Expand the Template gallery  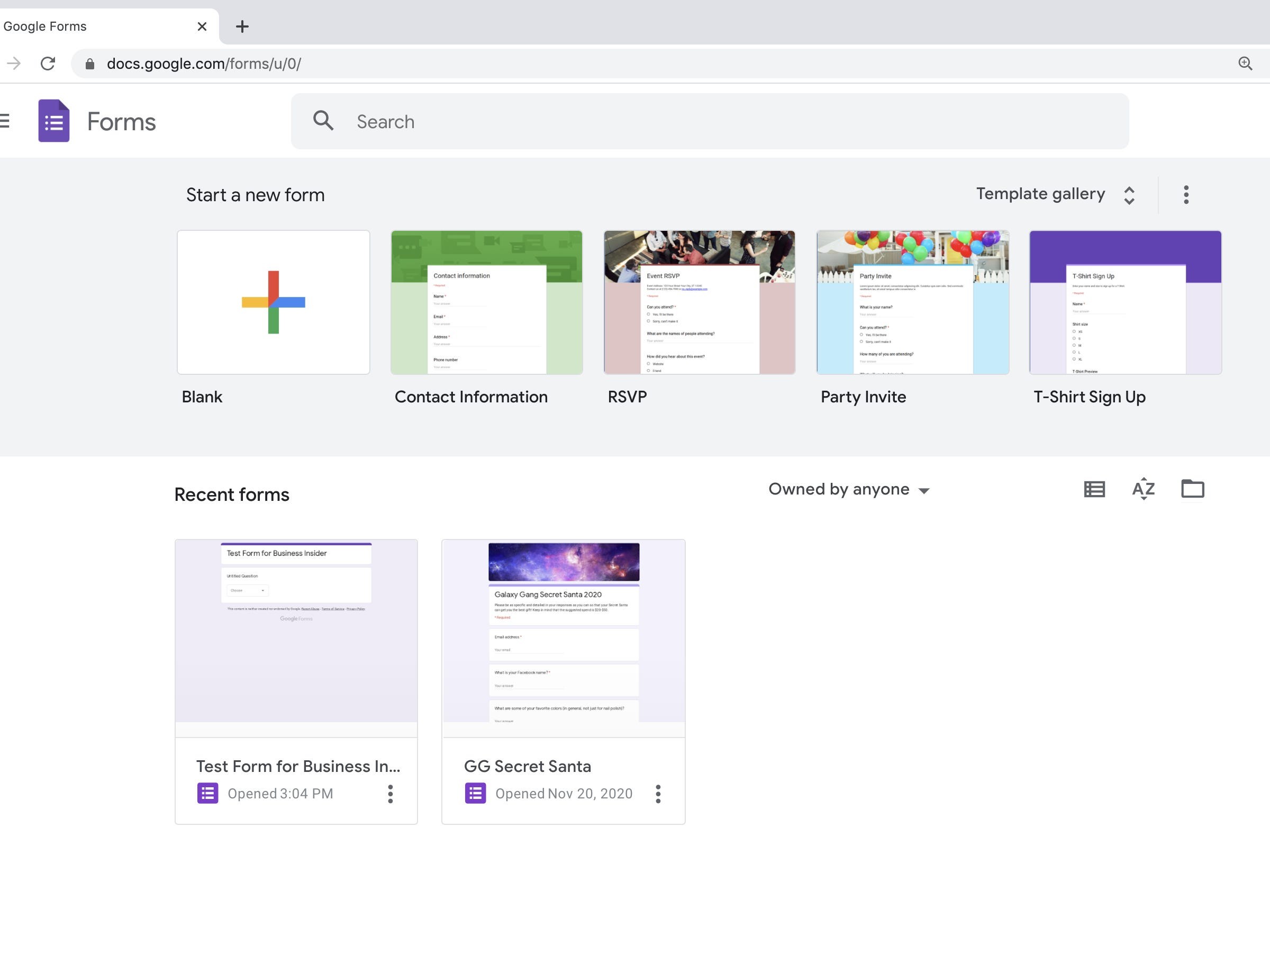point(1055,194)
